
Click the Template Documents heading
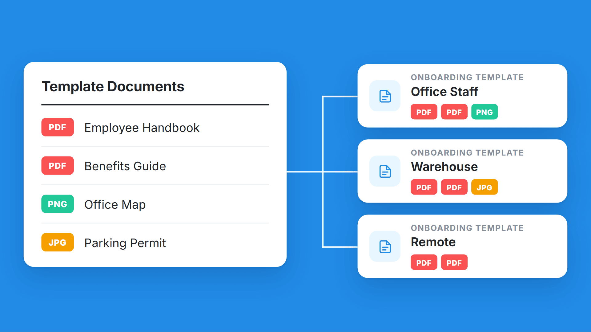(113, 87)
